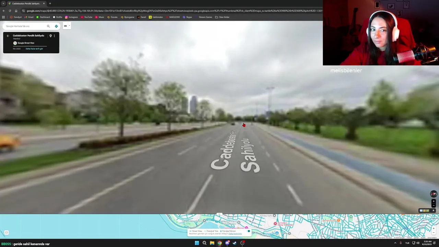The image size is (439, 247).
Task: Go back with the Street View panel arrow
Action: pyautogui.click(x=8, y=36)
